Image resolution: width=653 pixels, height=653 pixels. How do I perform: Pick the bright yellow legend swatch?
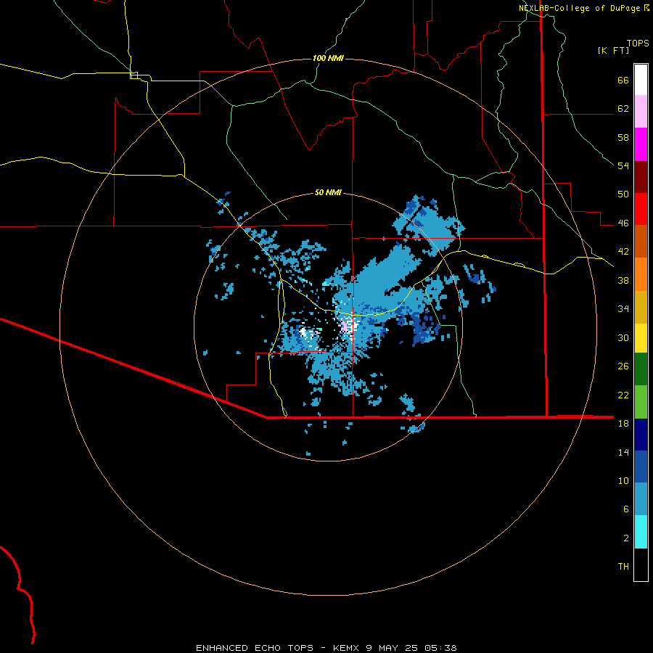pyautogui.click(x=641, y=338)
